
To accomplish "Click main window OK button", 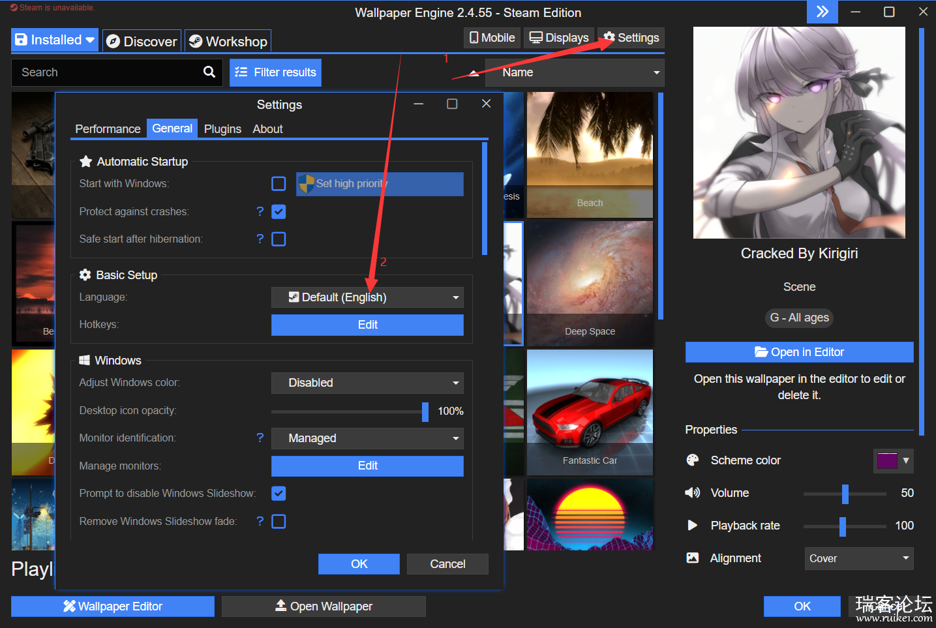I will pyautogui.click(x=802, y=606).
